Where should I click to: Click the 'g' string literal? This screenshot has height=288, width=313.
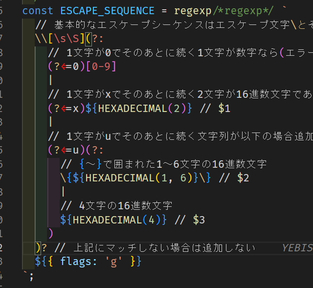pyautogui.click(x=113, y=262)
